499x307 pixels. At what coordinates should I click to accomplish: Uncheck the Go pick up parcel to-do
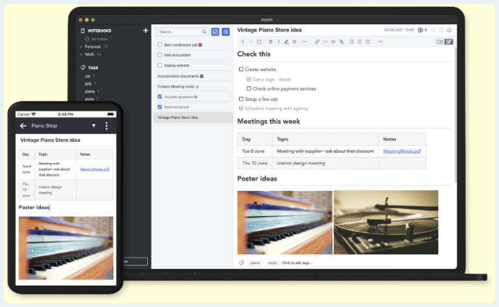160,97
